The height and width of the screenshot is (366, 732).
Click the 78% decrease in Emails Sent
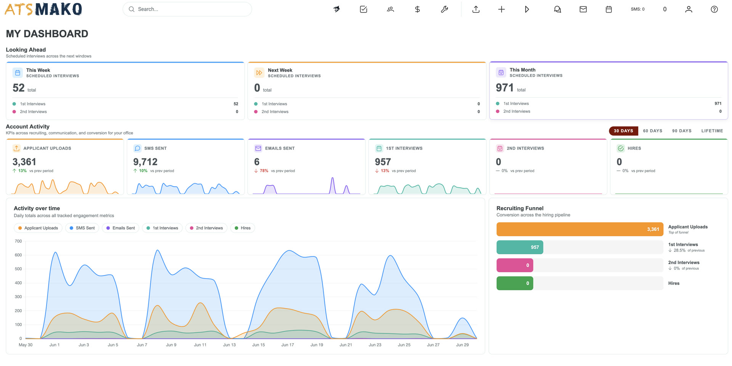[262, 171]
